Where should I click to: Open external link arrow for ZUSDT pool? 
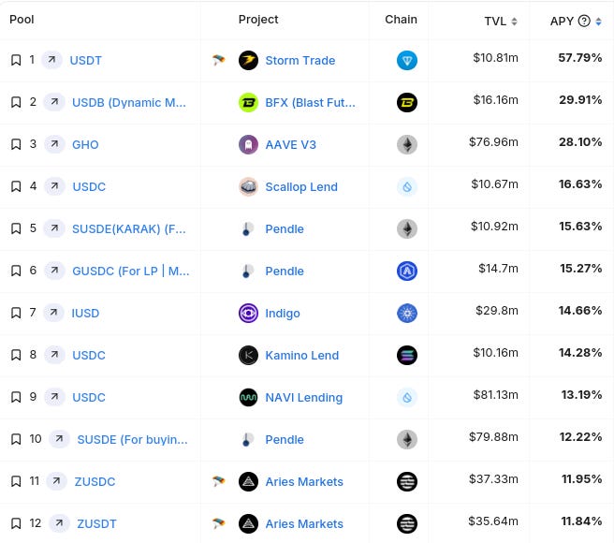[x=59, y=523]
